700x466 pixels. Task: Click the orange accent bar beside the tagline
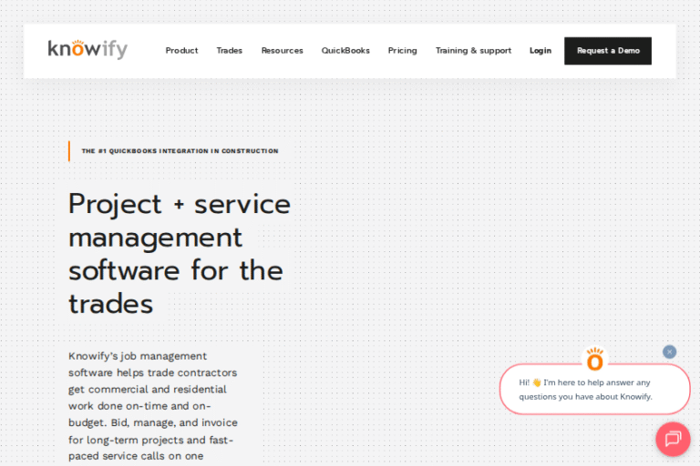point(69,151)
